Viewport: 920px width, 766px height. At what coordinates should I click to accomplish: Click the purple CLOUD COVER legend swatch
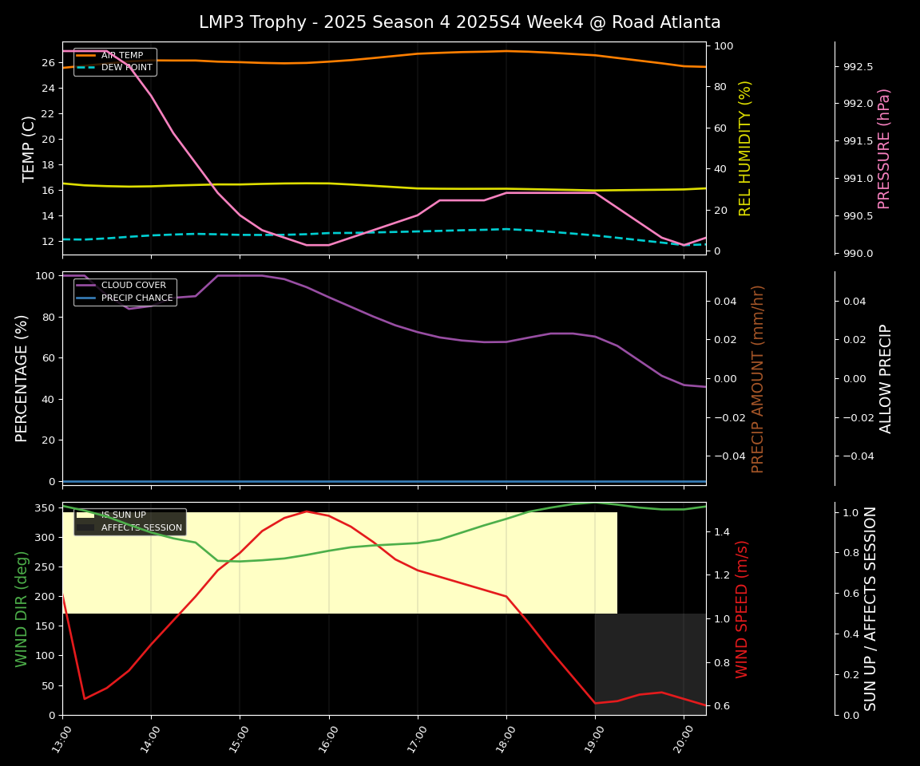pos(85,286)
